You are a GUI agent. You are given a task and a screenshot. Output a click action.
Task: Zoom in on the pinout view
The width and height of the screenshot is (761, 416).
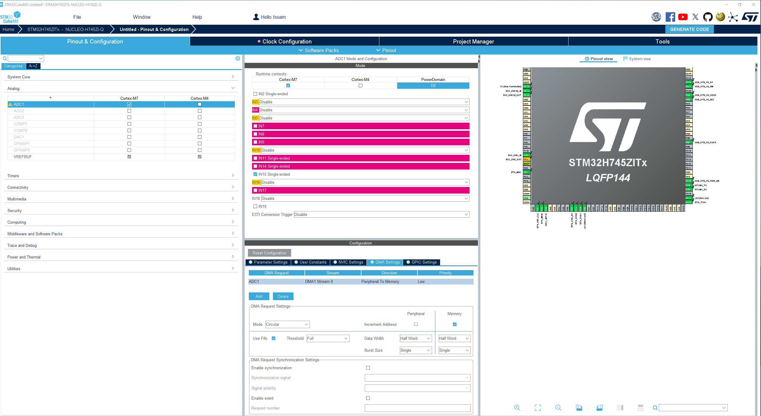517,408
